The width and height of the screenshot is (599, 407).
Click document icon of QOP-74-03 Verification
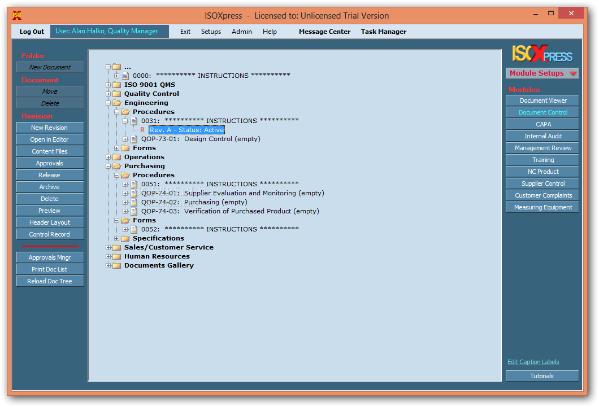(x=134, y=211)
